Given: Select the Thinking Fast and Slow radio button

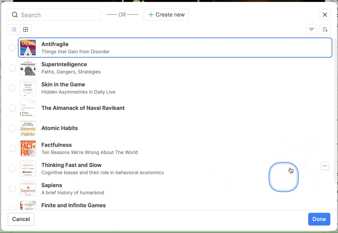Looking at the screenshot, I should pos(13,168).
